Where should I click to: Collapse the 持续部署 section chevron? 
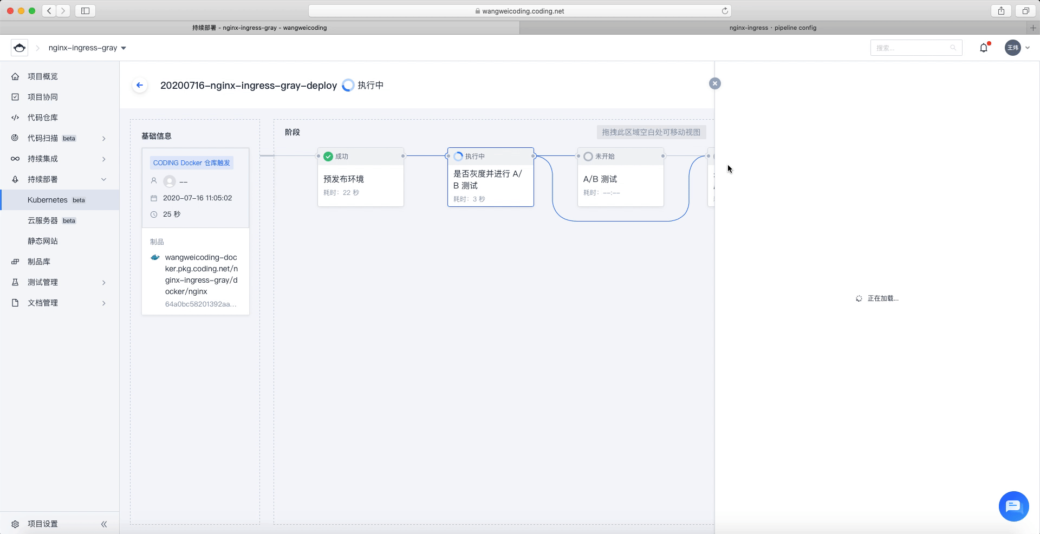104,179
